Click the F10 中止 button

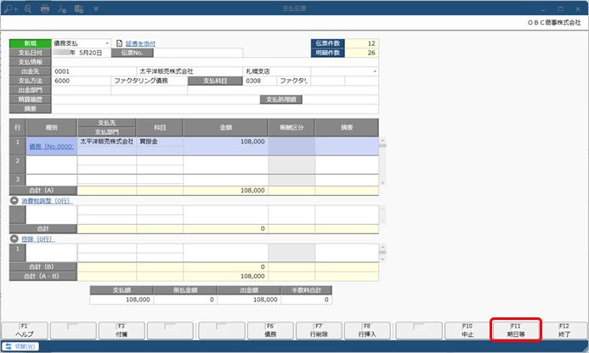pos(467,330)
